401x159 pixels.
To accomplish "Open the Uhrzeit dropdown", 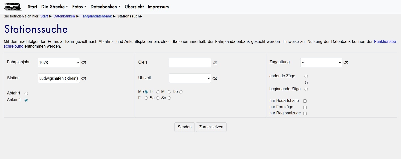I will coord(190,78).
